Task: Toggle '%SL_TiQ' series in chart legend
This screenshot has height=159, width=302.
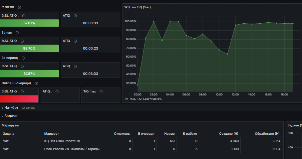Action: (136, 99)
